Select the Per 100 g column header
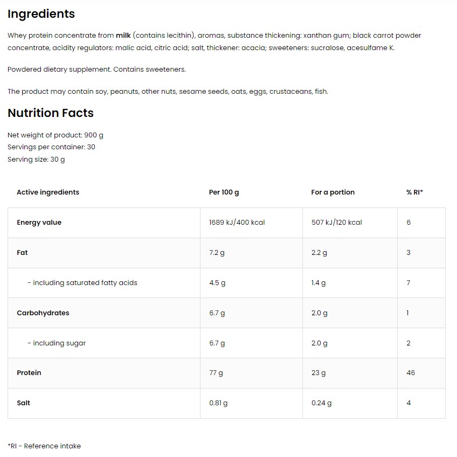Image resolution: width=457 pixels, height=457 pixels. 224,192
